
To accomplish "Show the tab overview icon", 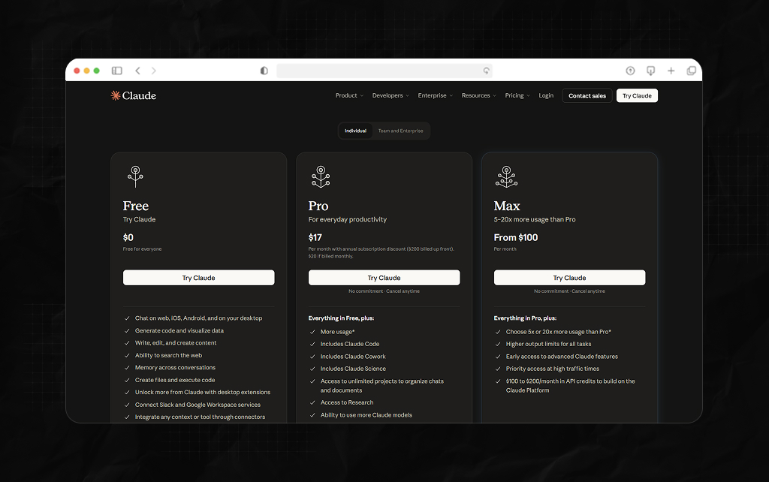I will 692,71.
